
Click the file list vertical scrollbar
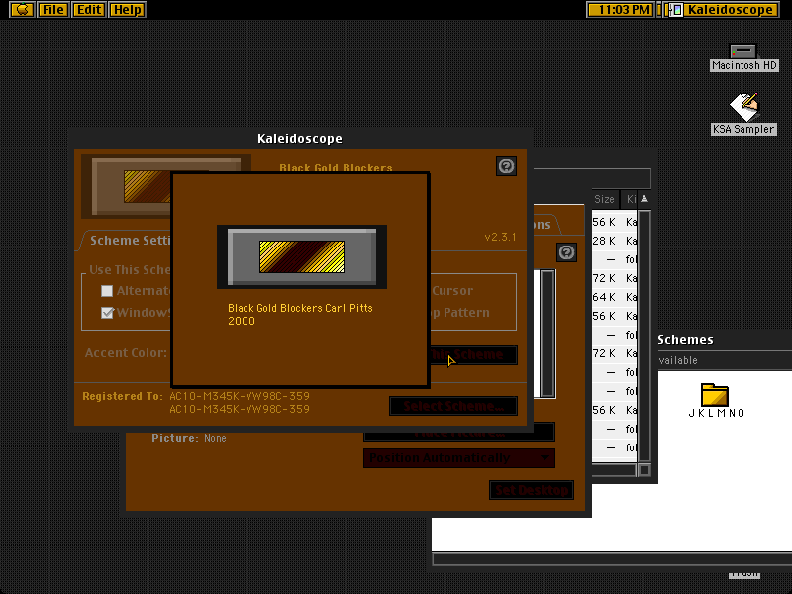pyautogui.click(x=644, y=336)
